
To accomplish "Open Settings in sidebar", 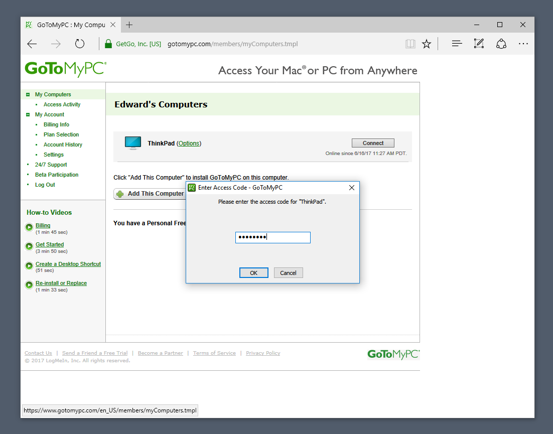I will click(54, 155).
